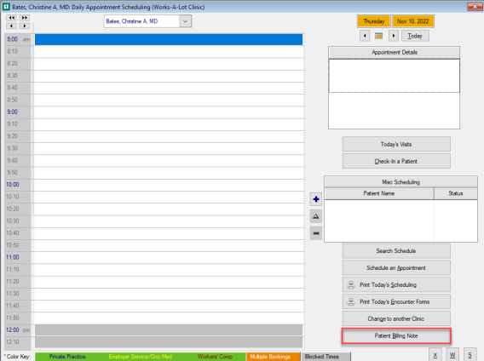Open Today's Visits
This screenshot has height=361, width=484.
(396, 144)
